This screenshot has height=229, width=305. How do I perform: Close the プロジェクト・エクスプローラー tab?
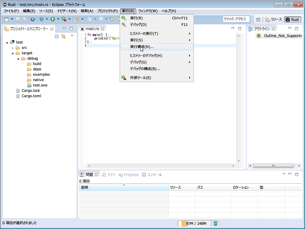click(x=52, y=29)
